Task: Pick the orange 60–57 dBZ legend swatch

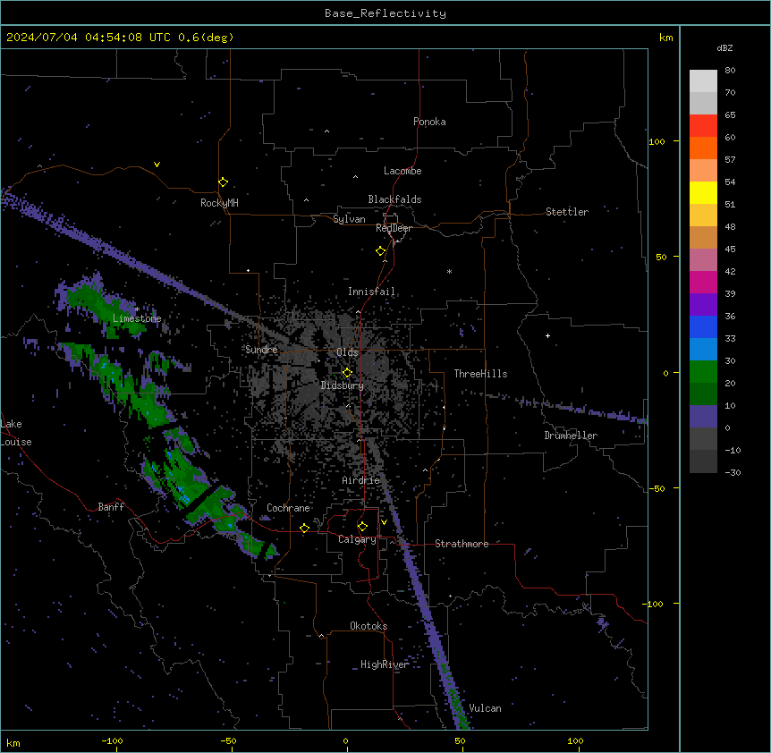Action: tap(703, 148)
